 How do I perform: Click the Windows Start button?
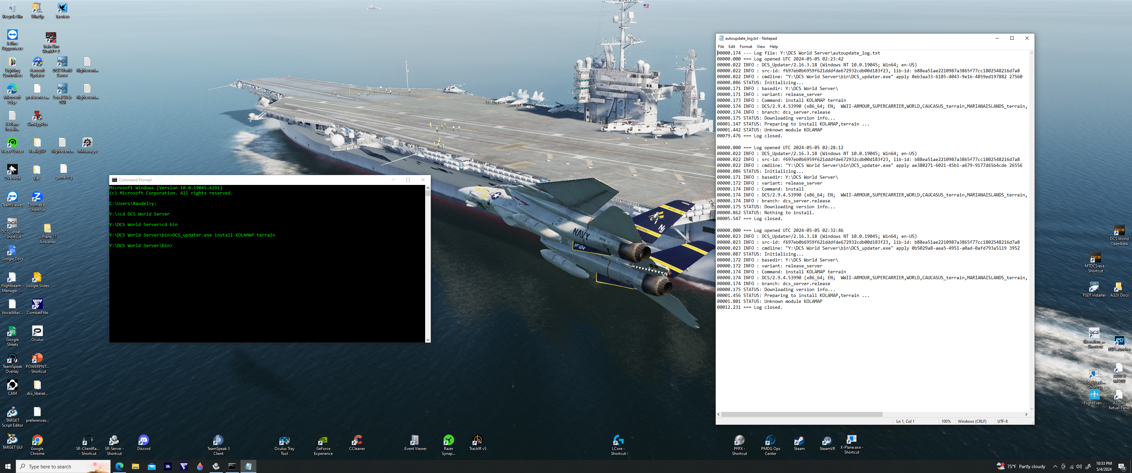(8, 466)
